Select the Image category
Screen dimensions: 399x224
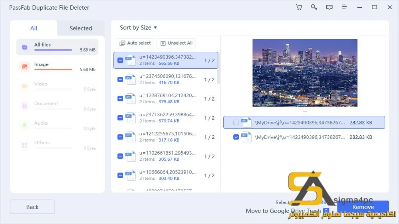[x=57, y=67]
